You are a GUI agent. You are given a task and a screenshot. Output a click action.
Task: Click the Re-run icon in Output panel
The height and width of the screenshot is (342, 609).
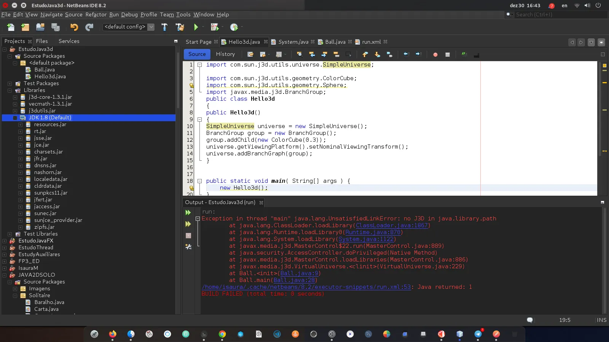[x=188, y=212]
